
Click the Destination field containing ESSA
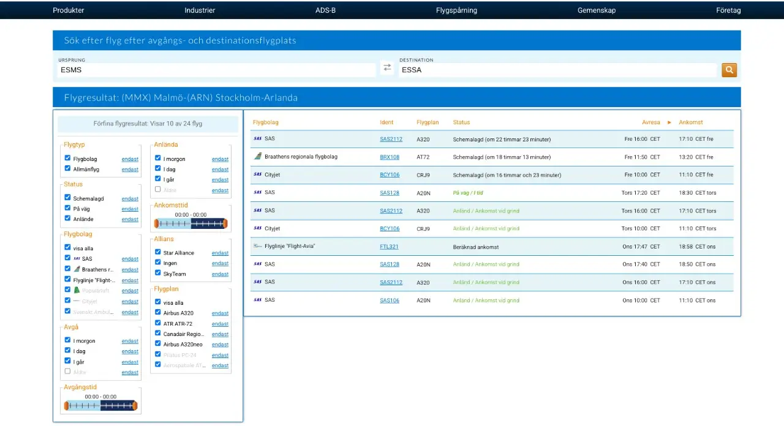pyautogui.click(x=557, y=70)
